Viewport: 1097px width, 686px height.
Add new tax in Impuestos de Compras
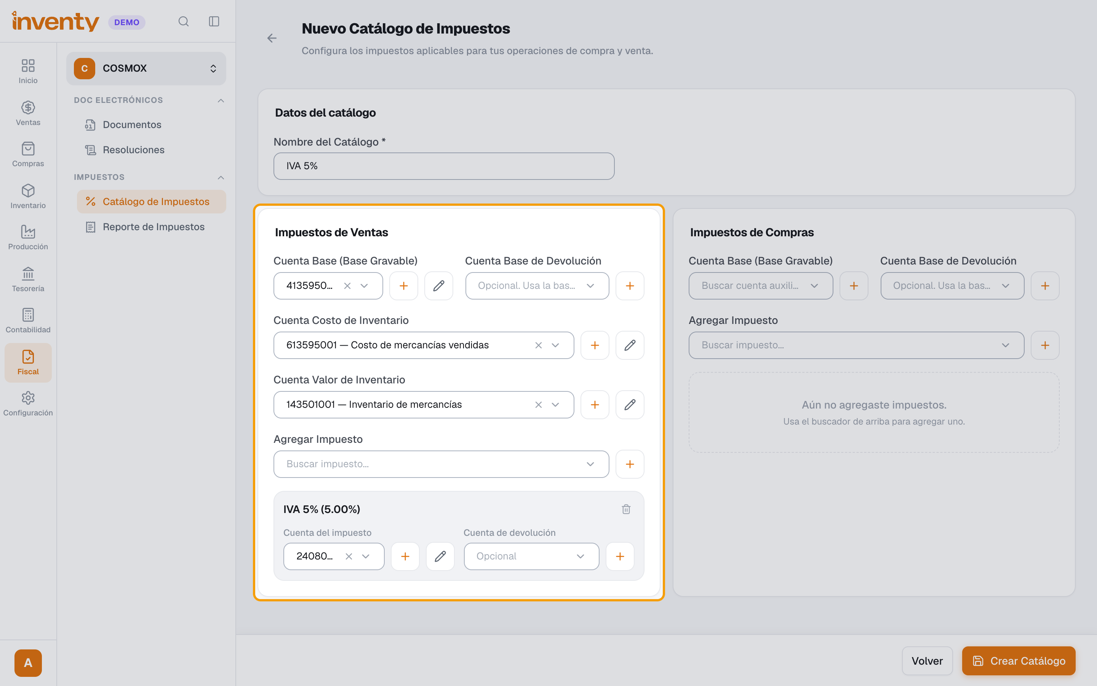coord(1045,345)
